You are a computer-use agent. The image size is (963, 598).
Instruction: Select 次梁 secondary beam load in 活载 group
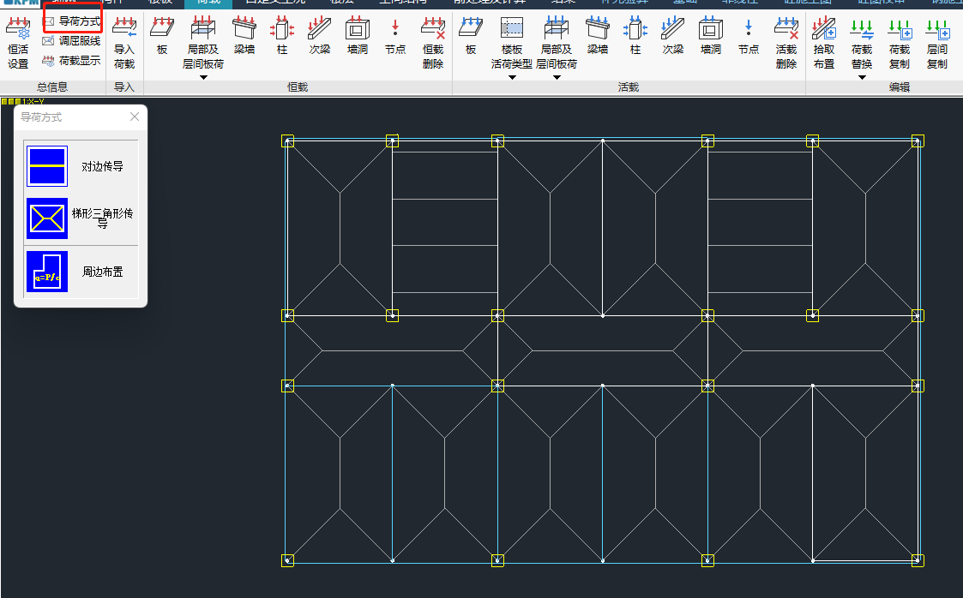coord(672,36)
